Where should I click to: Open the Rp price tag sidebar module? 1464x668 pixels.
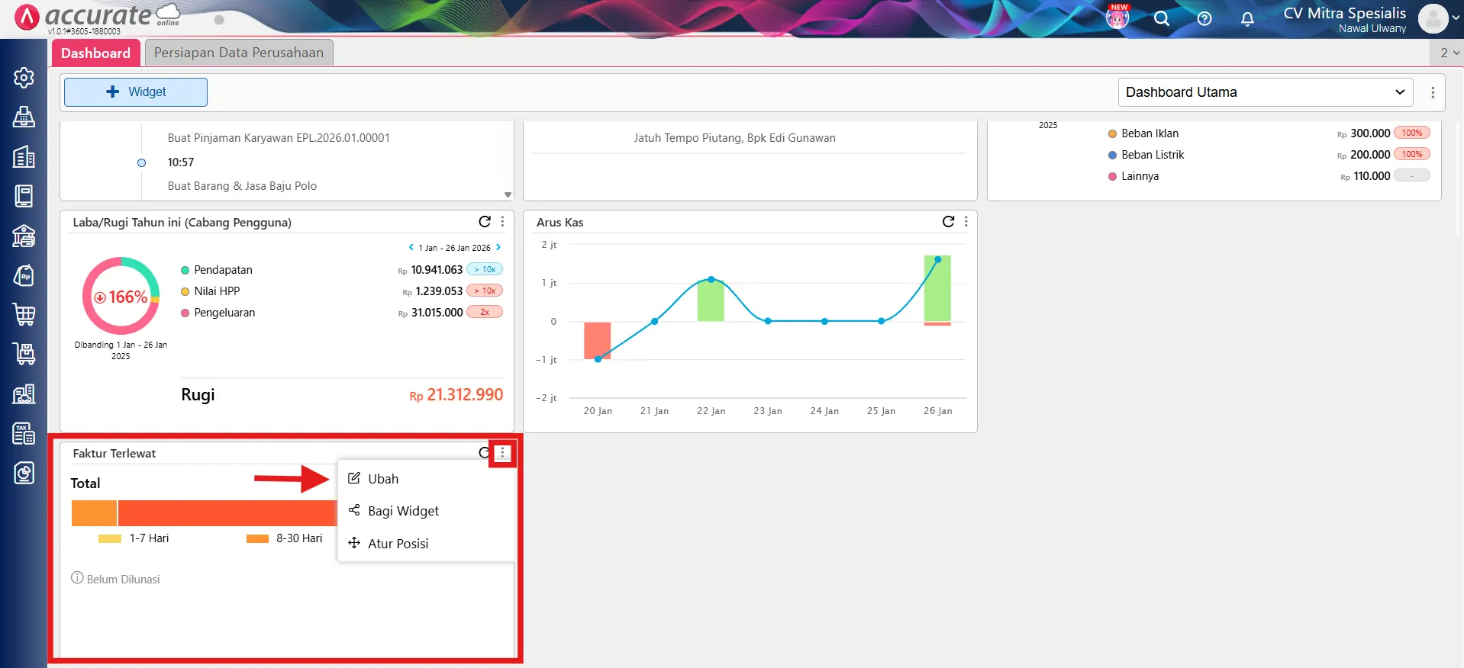24,275
